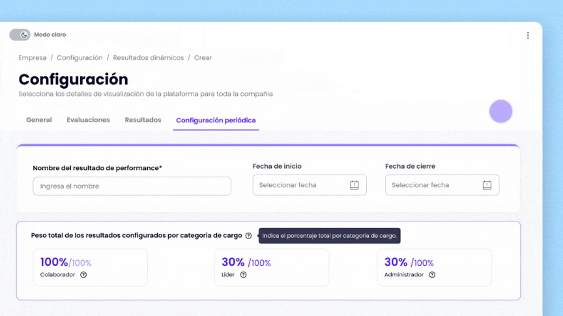Click the Modo claro label

click(x=50, y=35)
